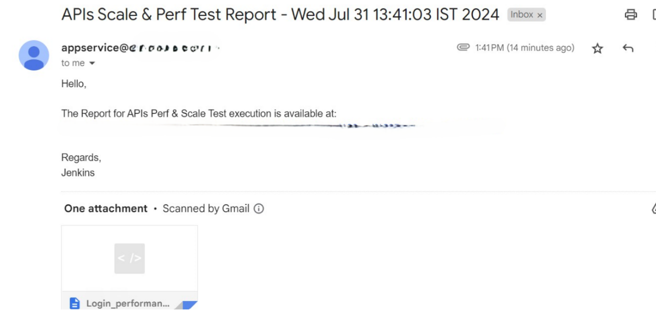Screen dimensions: 656x316
Task: Click the "Scanned by Gmail" text
Action: [206, 208]
